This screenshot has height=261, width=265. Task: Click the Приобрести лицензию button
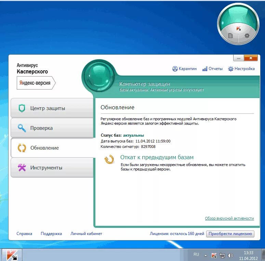pyautogui.click(x=230, y=234)
